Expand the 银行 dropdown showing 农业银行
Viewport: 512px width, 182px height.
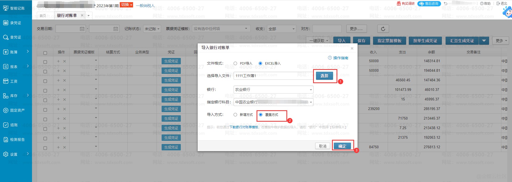(273, 90)
